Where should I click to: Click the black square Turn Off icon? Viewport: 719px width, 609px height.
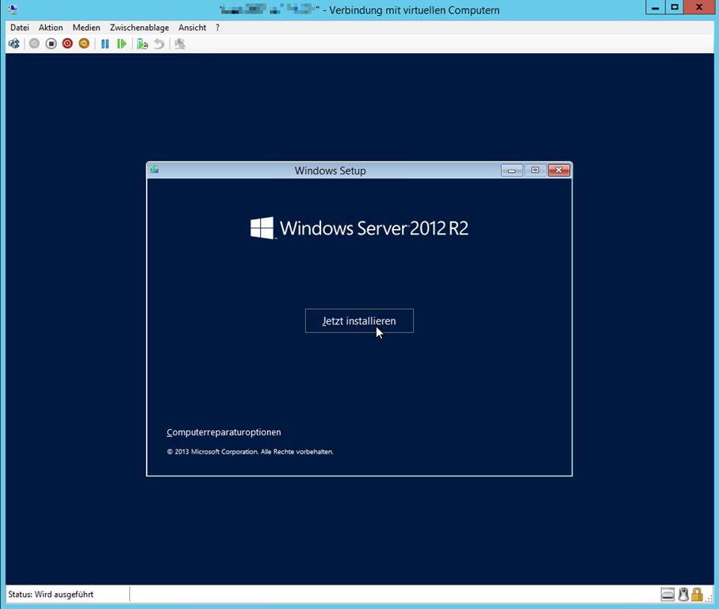pyautogui.click(x=51, y=44)
